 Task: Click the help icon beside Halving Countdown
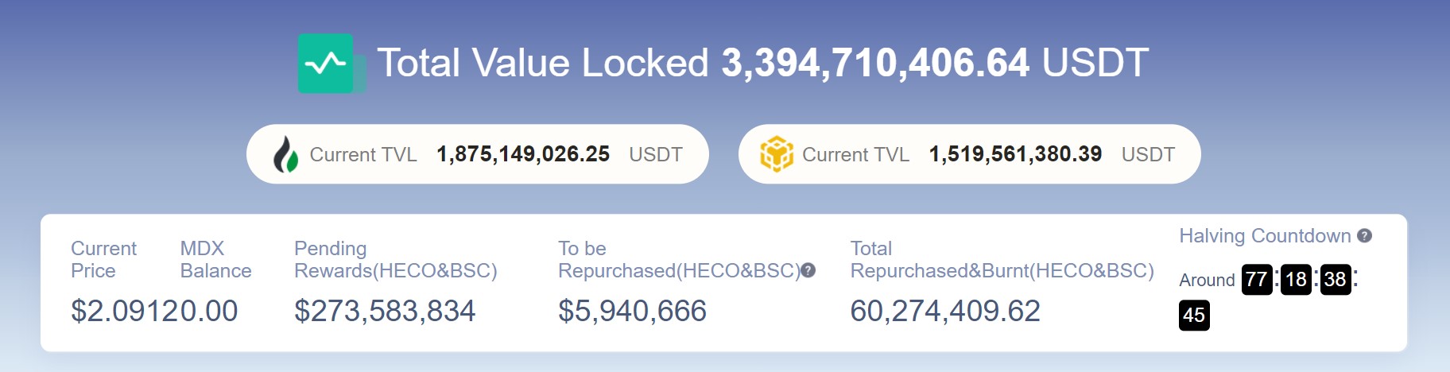(1365, 236)
